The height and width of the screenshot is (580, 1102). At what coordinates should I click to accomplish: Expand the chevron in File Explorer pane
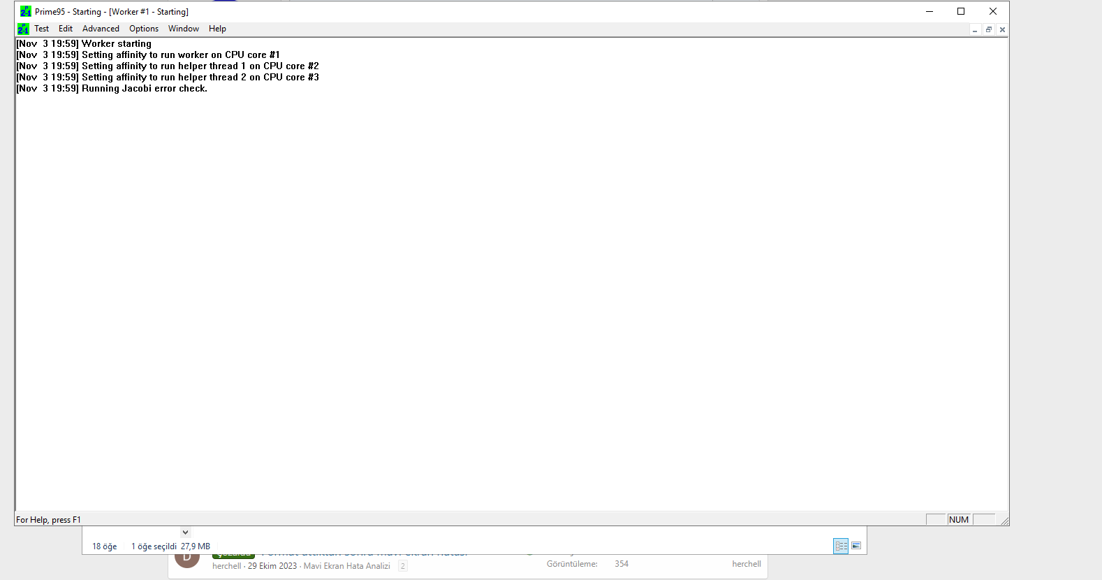185,532
